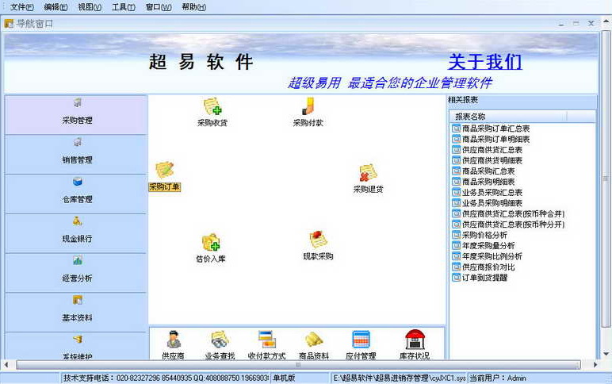This screenshot has width=612, height=384.
Task: Click the icon before 商品采购订单汇总表 report
Action: pyautogui.click(x=456, y=128)
